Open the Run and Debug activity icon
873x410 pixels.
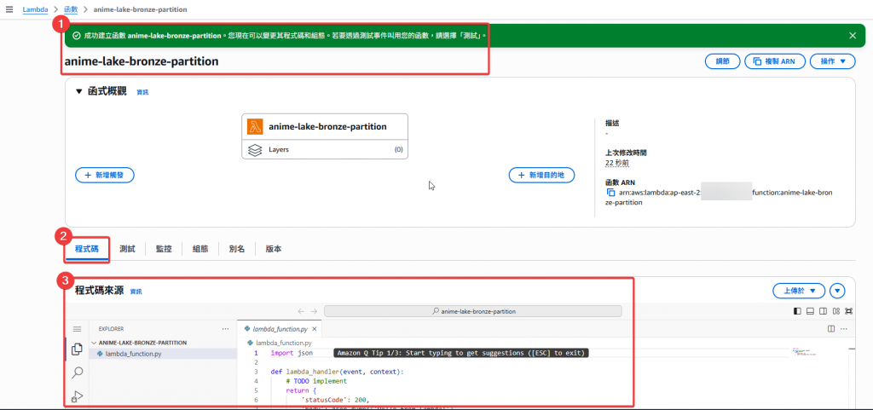pos(78,396)
